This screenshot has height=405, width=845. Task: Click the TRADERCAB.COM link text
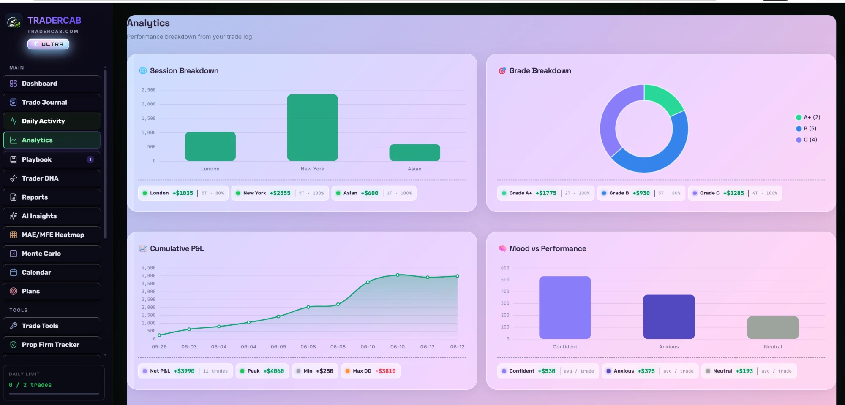[x=53, y=32]
